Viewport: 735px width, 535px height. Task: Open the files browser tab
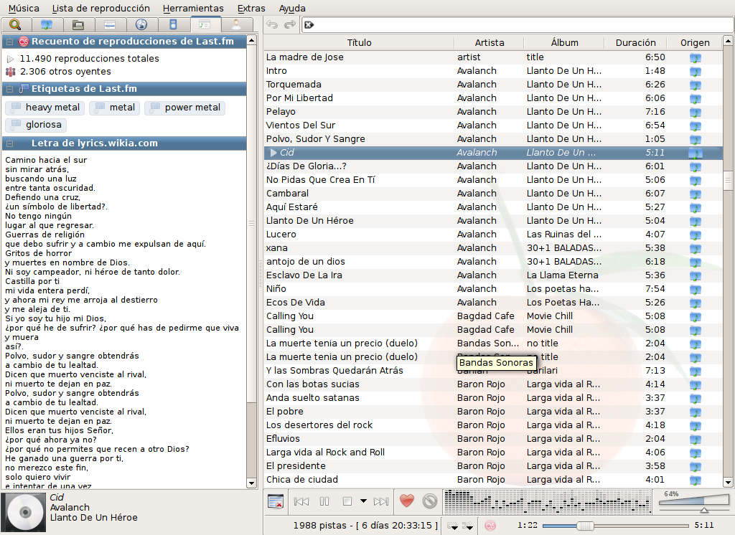(78, 24)
